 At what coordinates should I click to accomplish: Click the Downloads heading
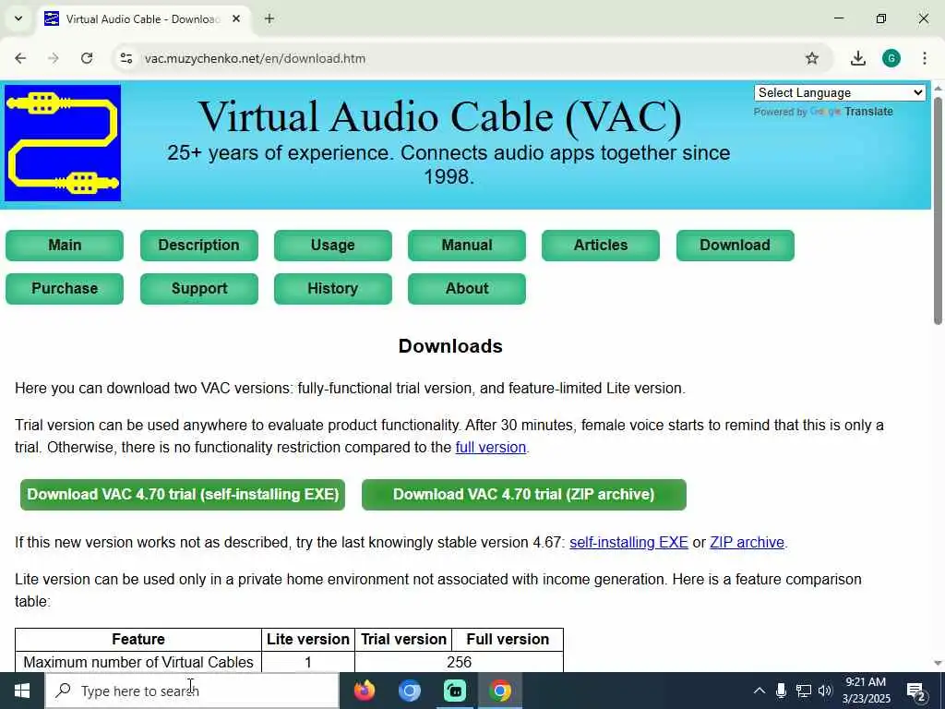coord(450,346)
